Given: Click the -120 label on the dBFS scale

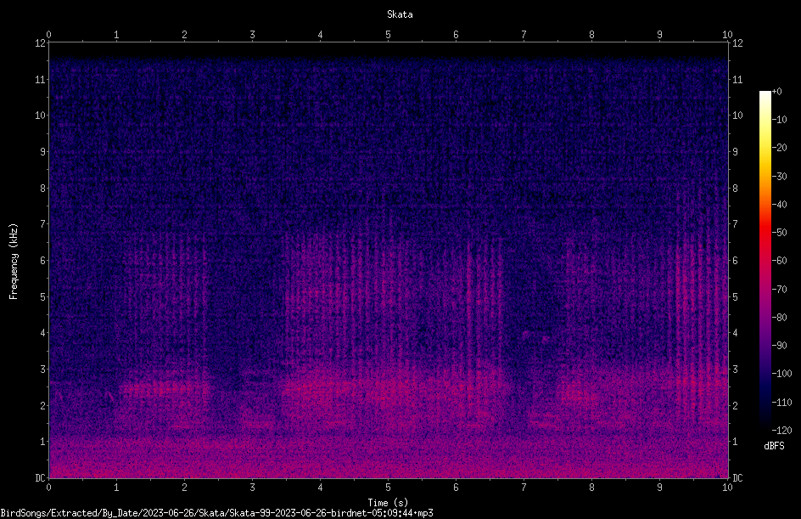Looking at the screenshot, I should click(x=782, y=431).
